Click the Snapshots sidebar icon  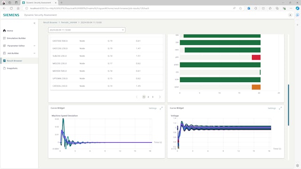(4, 68)
